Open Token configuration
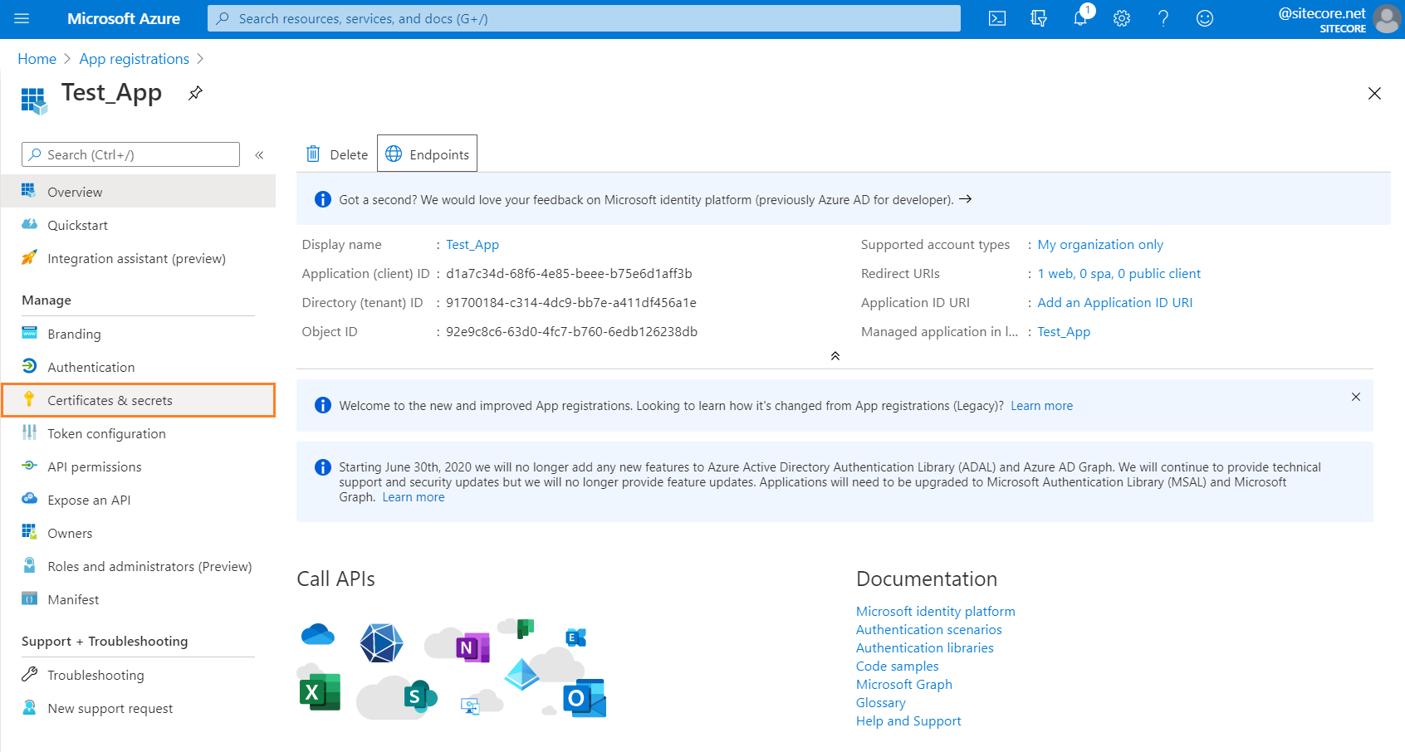The image size is (1405, 752). pos(138,433)
